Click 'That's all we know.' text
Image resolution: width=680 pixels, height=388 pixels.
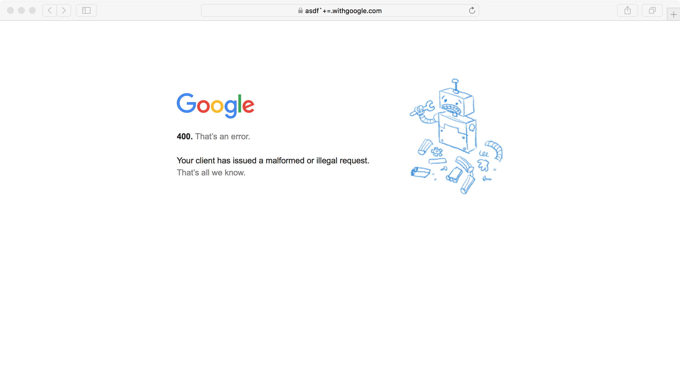tap(211, 173)
